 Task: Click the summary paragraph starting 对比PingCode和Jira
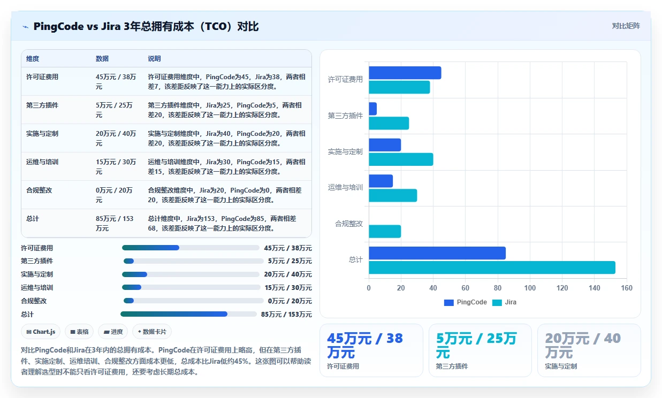click(165, 361)
